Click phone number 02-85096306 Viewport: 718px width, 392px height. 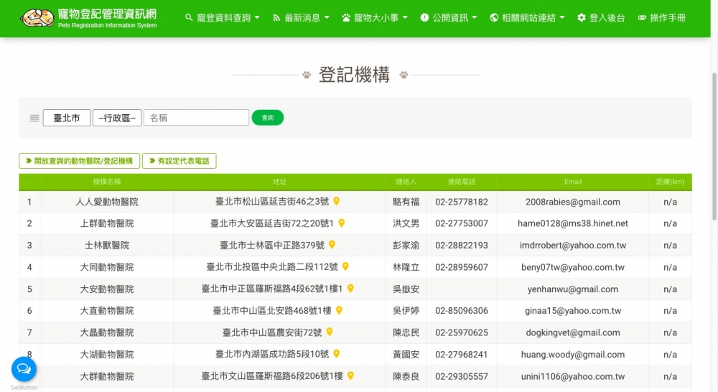[x=462, y=310]
